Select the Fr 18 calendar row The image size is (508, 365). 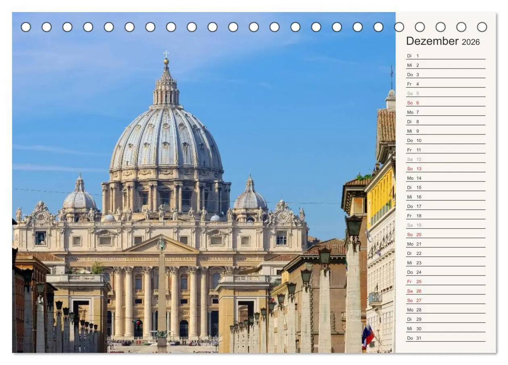446,216
